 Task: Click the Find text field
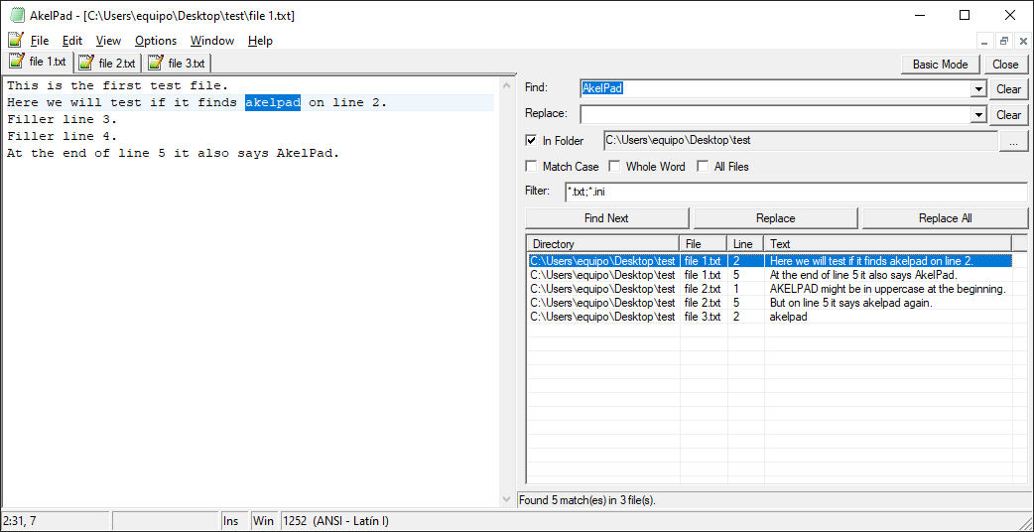click(776, 88)
